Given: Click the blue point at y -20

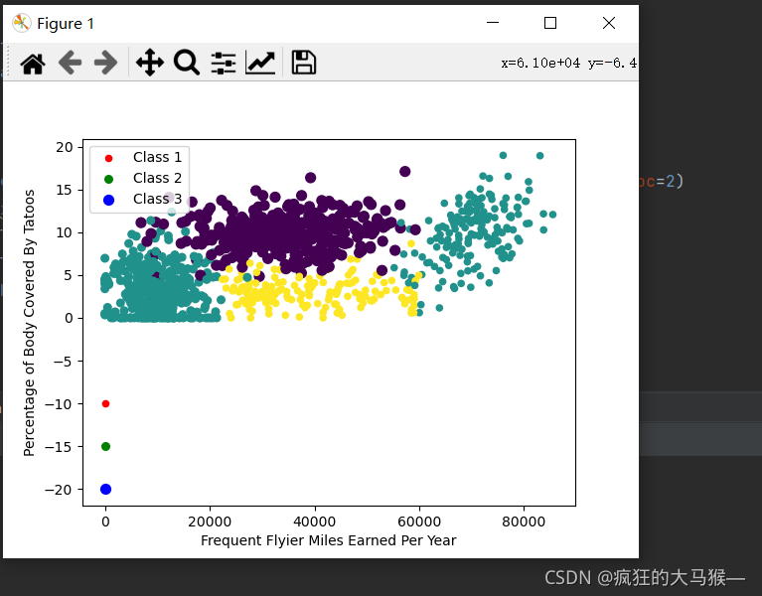Looking at the screenshot, I should pyautogui.click(x=105, y=489).
